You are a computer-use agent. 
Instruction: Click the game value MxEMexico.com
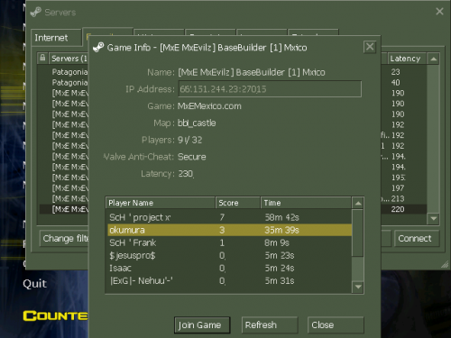[209, 106]
